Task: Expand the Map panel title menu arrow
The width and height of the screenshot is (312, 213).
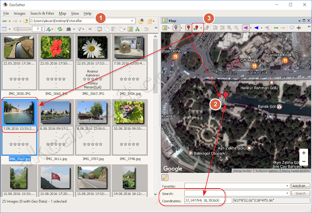Action: pyautogui.click(x=299, y=20)
